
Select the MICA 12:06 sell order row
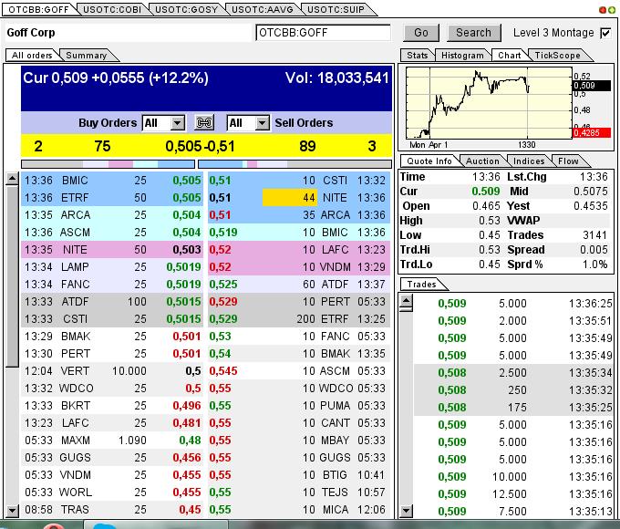(299, 510)
